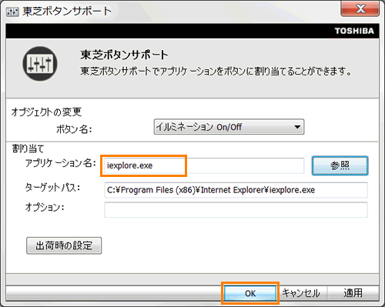Click the TOSHIBA logo text
The width and height of the screenshot is (385, 307).
[354, 31]
